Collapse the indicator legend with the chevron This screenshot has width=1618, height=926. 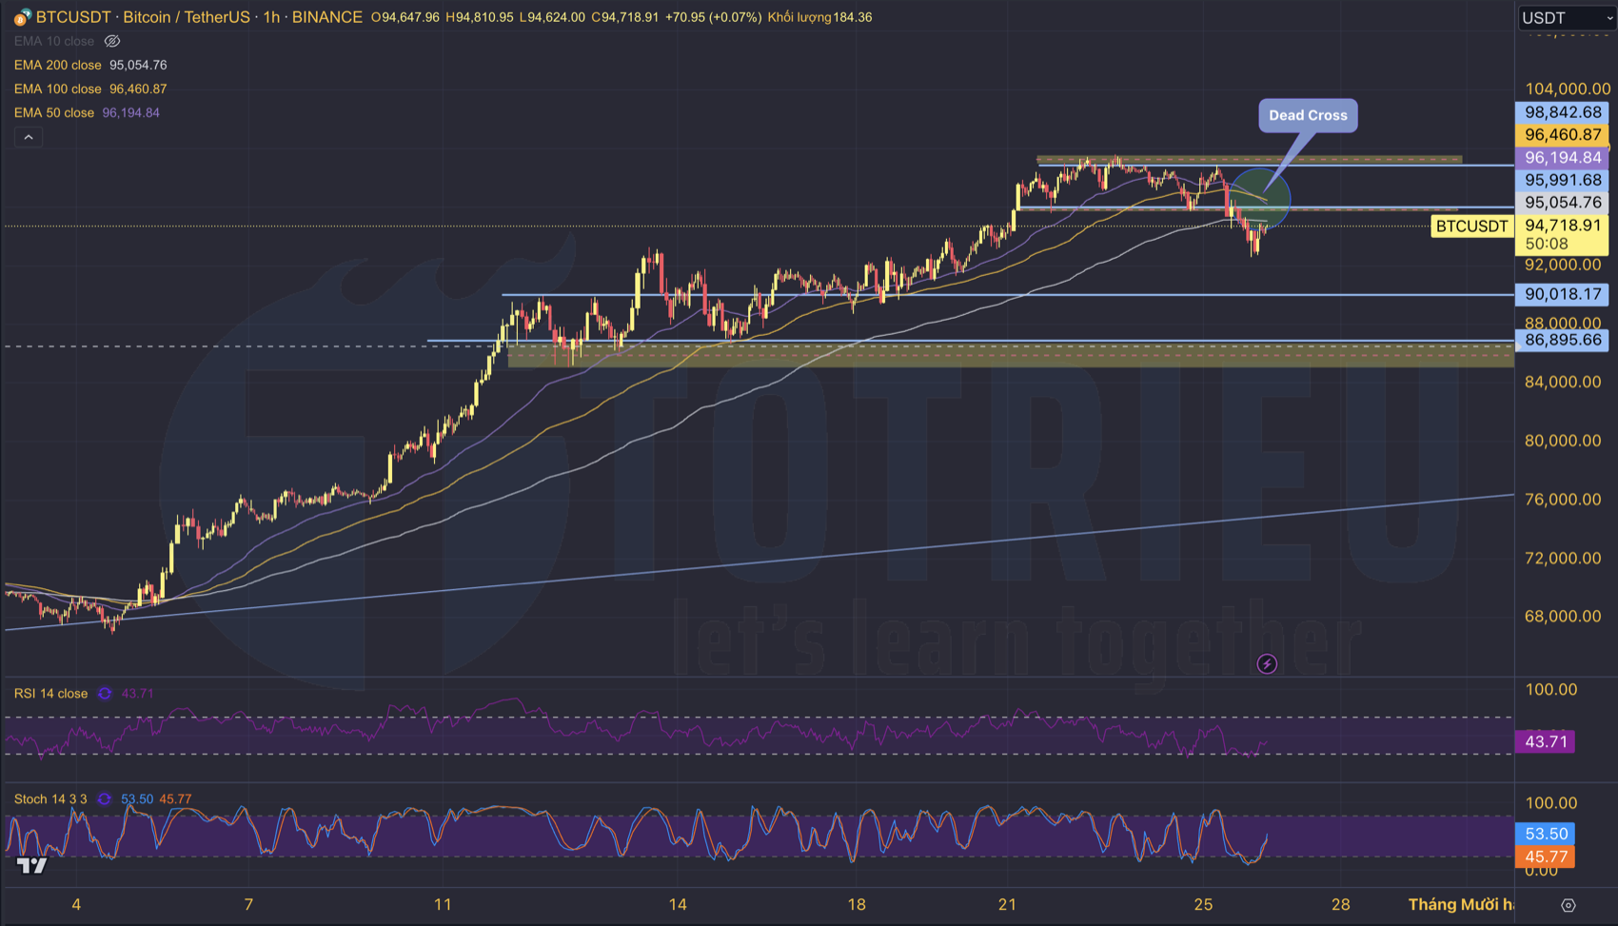(29, 137)
